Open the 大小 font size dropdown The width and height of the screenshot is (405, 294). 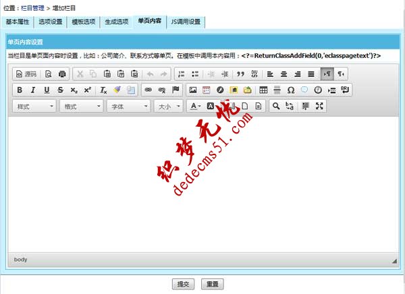click(x=169, y=106)
